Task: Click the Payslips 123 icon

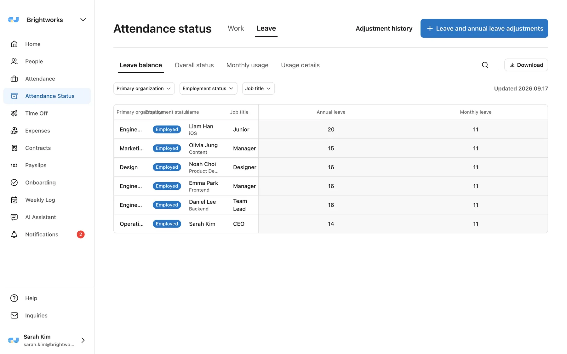Action: pyautogui.click(x=14, y=165)
